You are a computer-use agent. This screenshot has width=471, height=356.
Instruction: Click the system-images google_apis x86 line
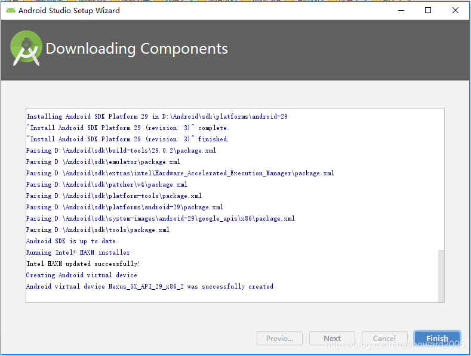click(161, 218)
